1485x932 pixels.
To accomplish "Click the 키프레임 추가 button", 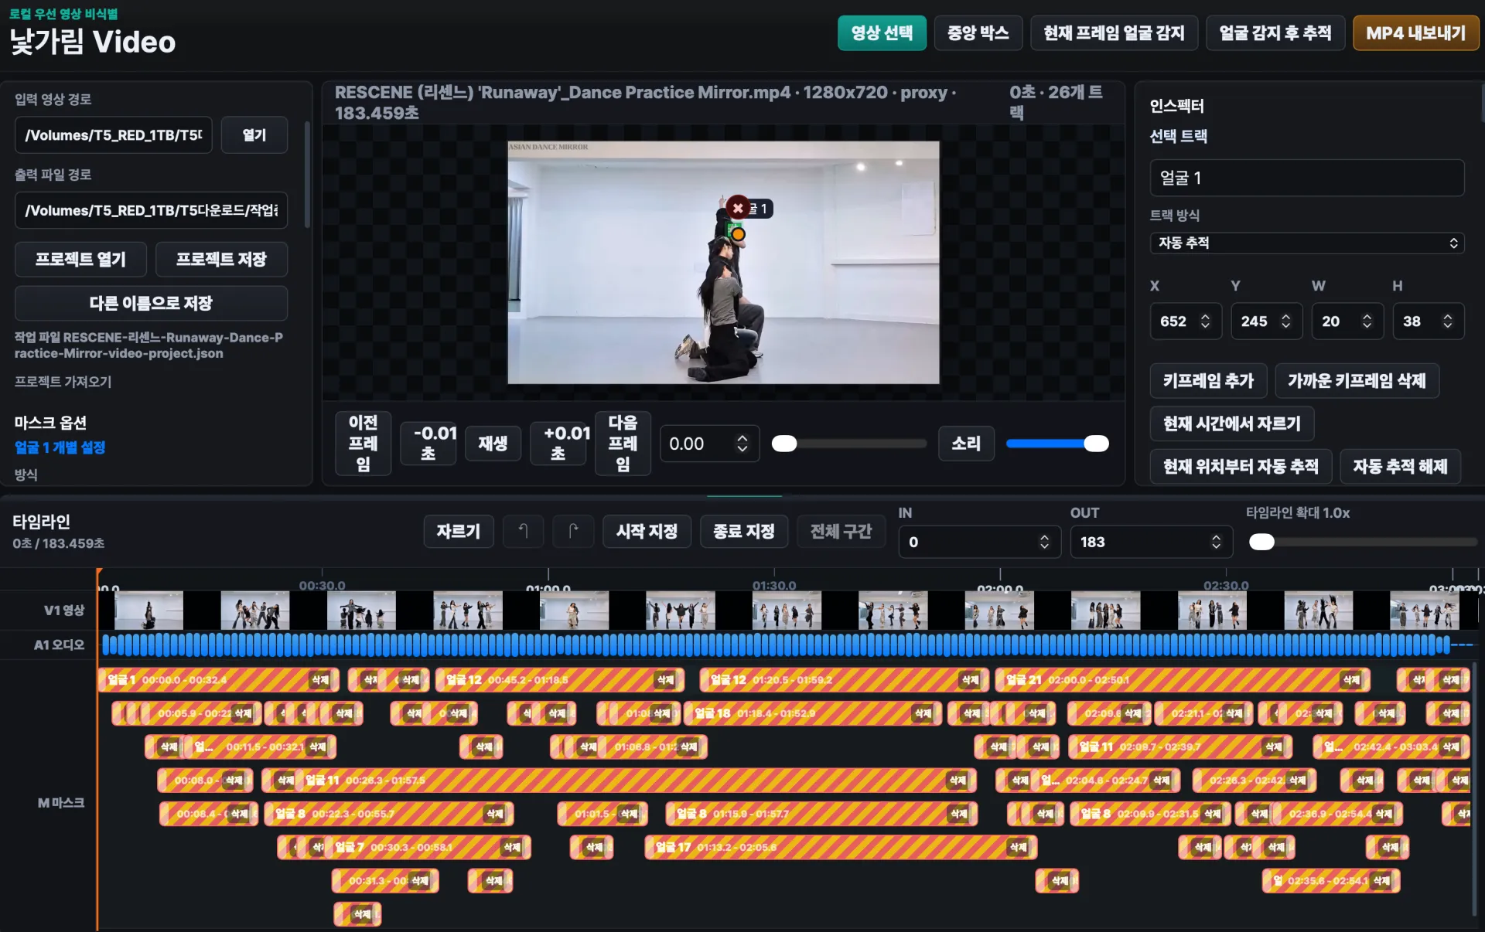I will pyautogui.click(x=1208, y=380).
